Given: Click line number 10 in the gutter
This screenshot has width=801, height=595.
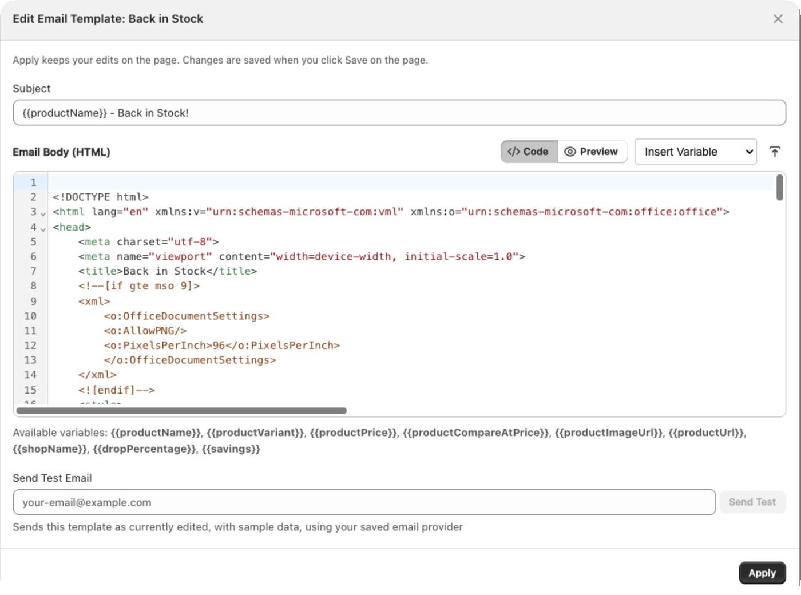Looking at the screenshot, I should click(x=30, y=316).
